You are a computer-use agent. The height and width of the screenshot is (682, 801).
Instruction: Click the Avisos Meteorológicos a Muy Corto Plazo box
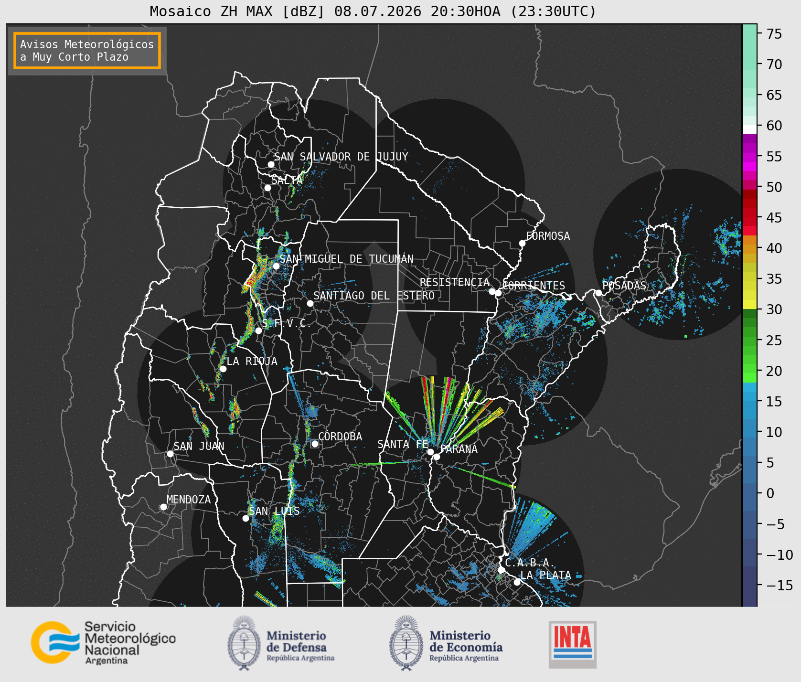[x=87, y=51]
